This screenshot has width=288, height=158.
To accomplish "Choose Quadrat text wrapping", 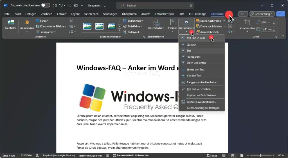I will 202,45.
